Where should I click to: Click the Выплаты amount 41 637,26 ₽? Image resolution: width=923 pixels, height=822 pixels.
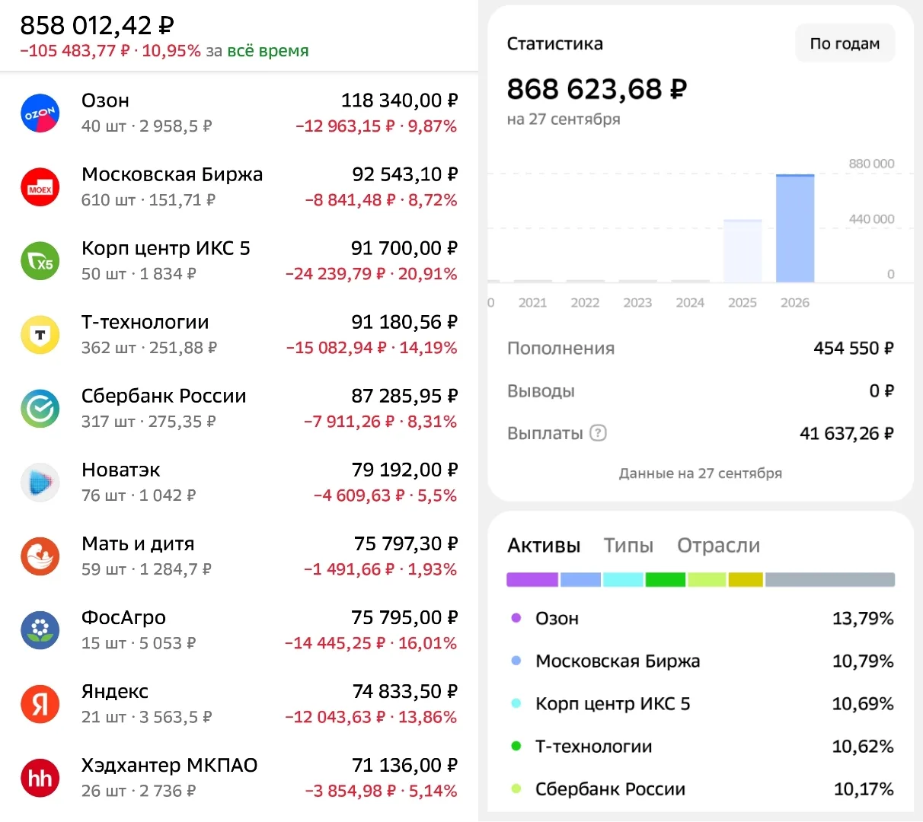click(x=847, y=433)
